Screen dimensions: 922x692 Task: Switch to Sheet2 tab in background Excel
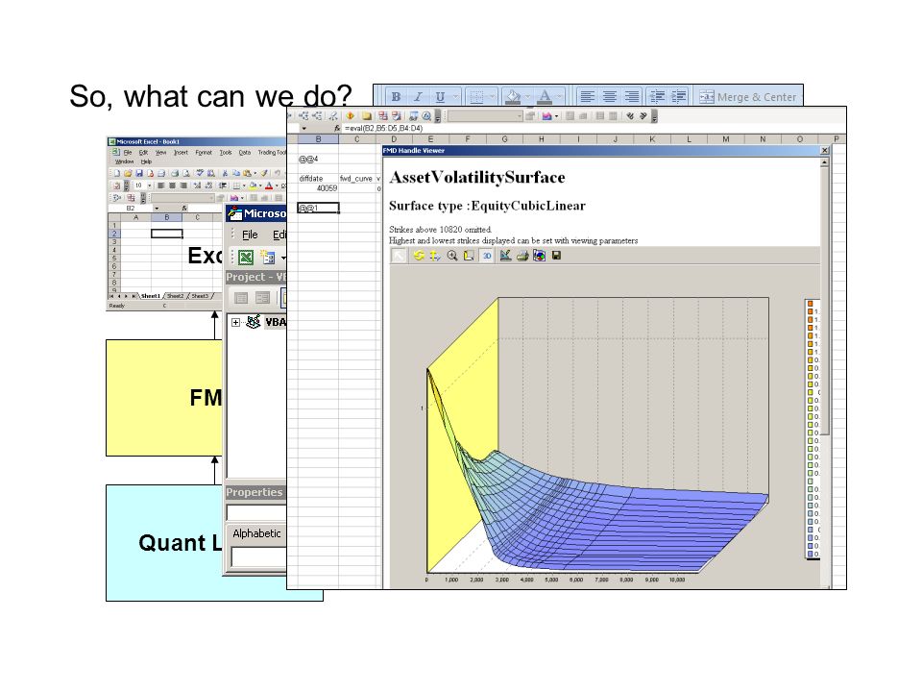[175, 296]
